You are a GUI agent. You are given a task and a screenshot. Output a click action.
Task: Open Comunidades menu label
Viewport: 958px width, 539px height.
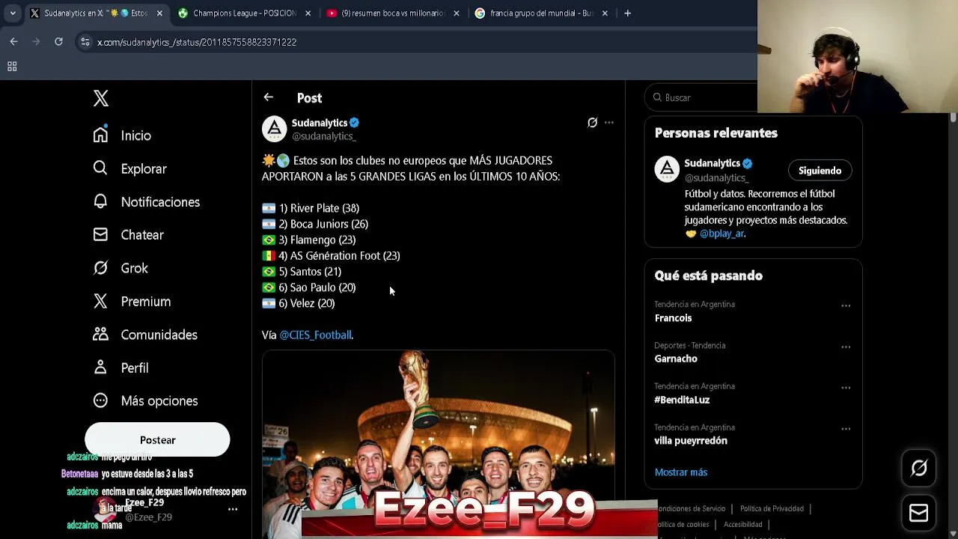pos(159,335)
